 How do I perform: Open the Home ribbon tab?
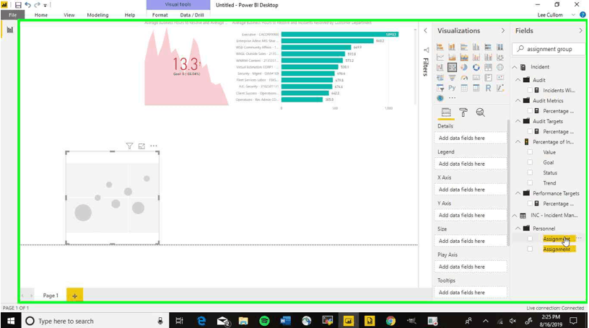point(41,15)
